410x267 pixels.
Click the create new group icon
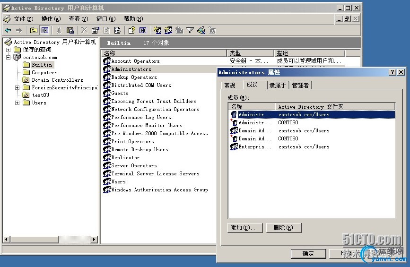pyautogui.click(x=168, y=30)
